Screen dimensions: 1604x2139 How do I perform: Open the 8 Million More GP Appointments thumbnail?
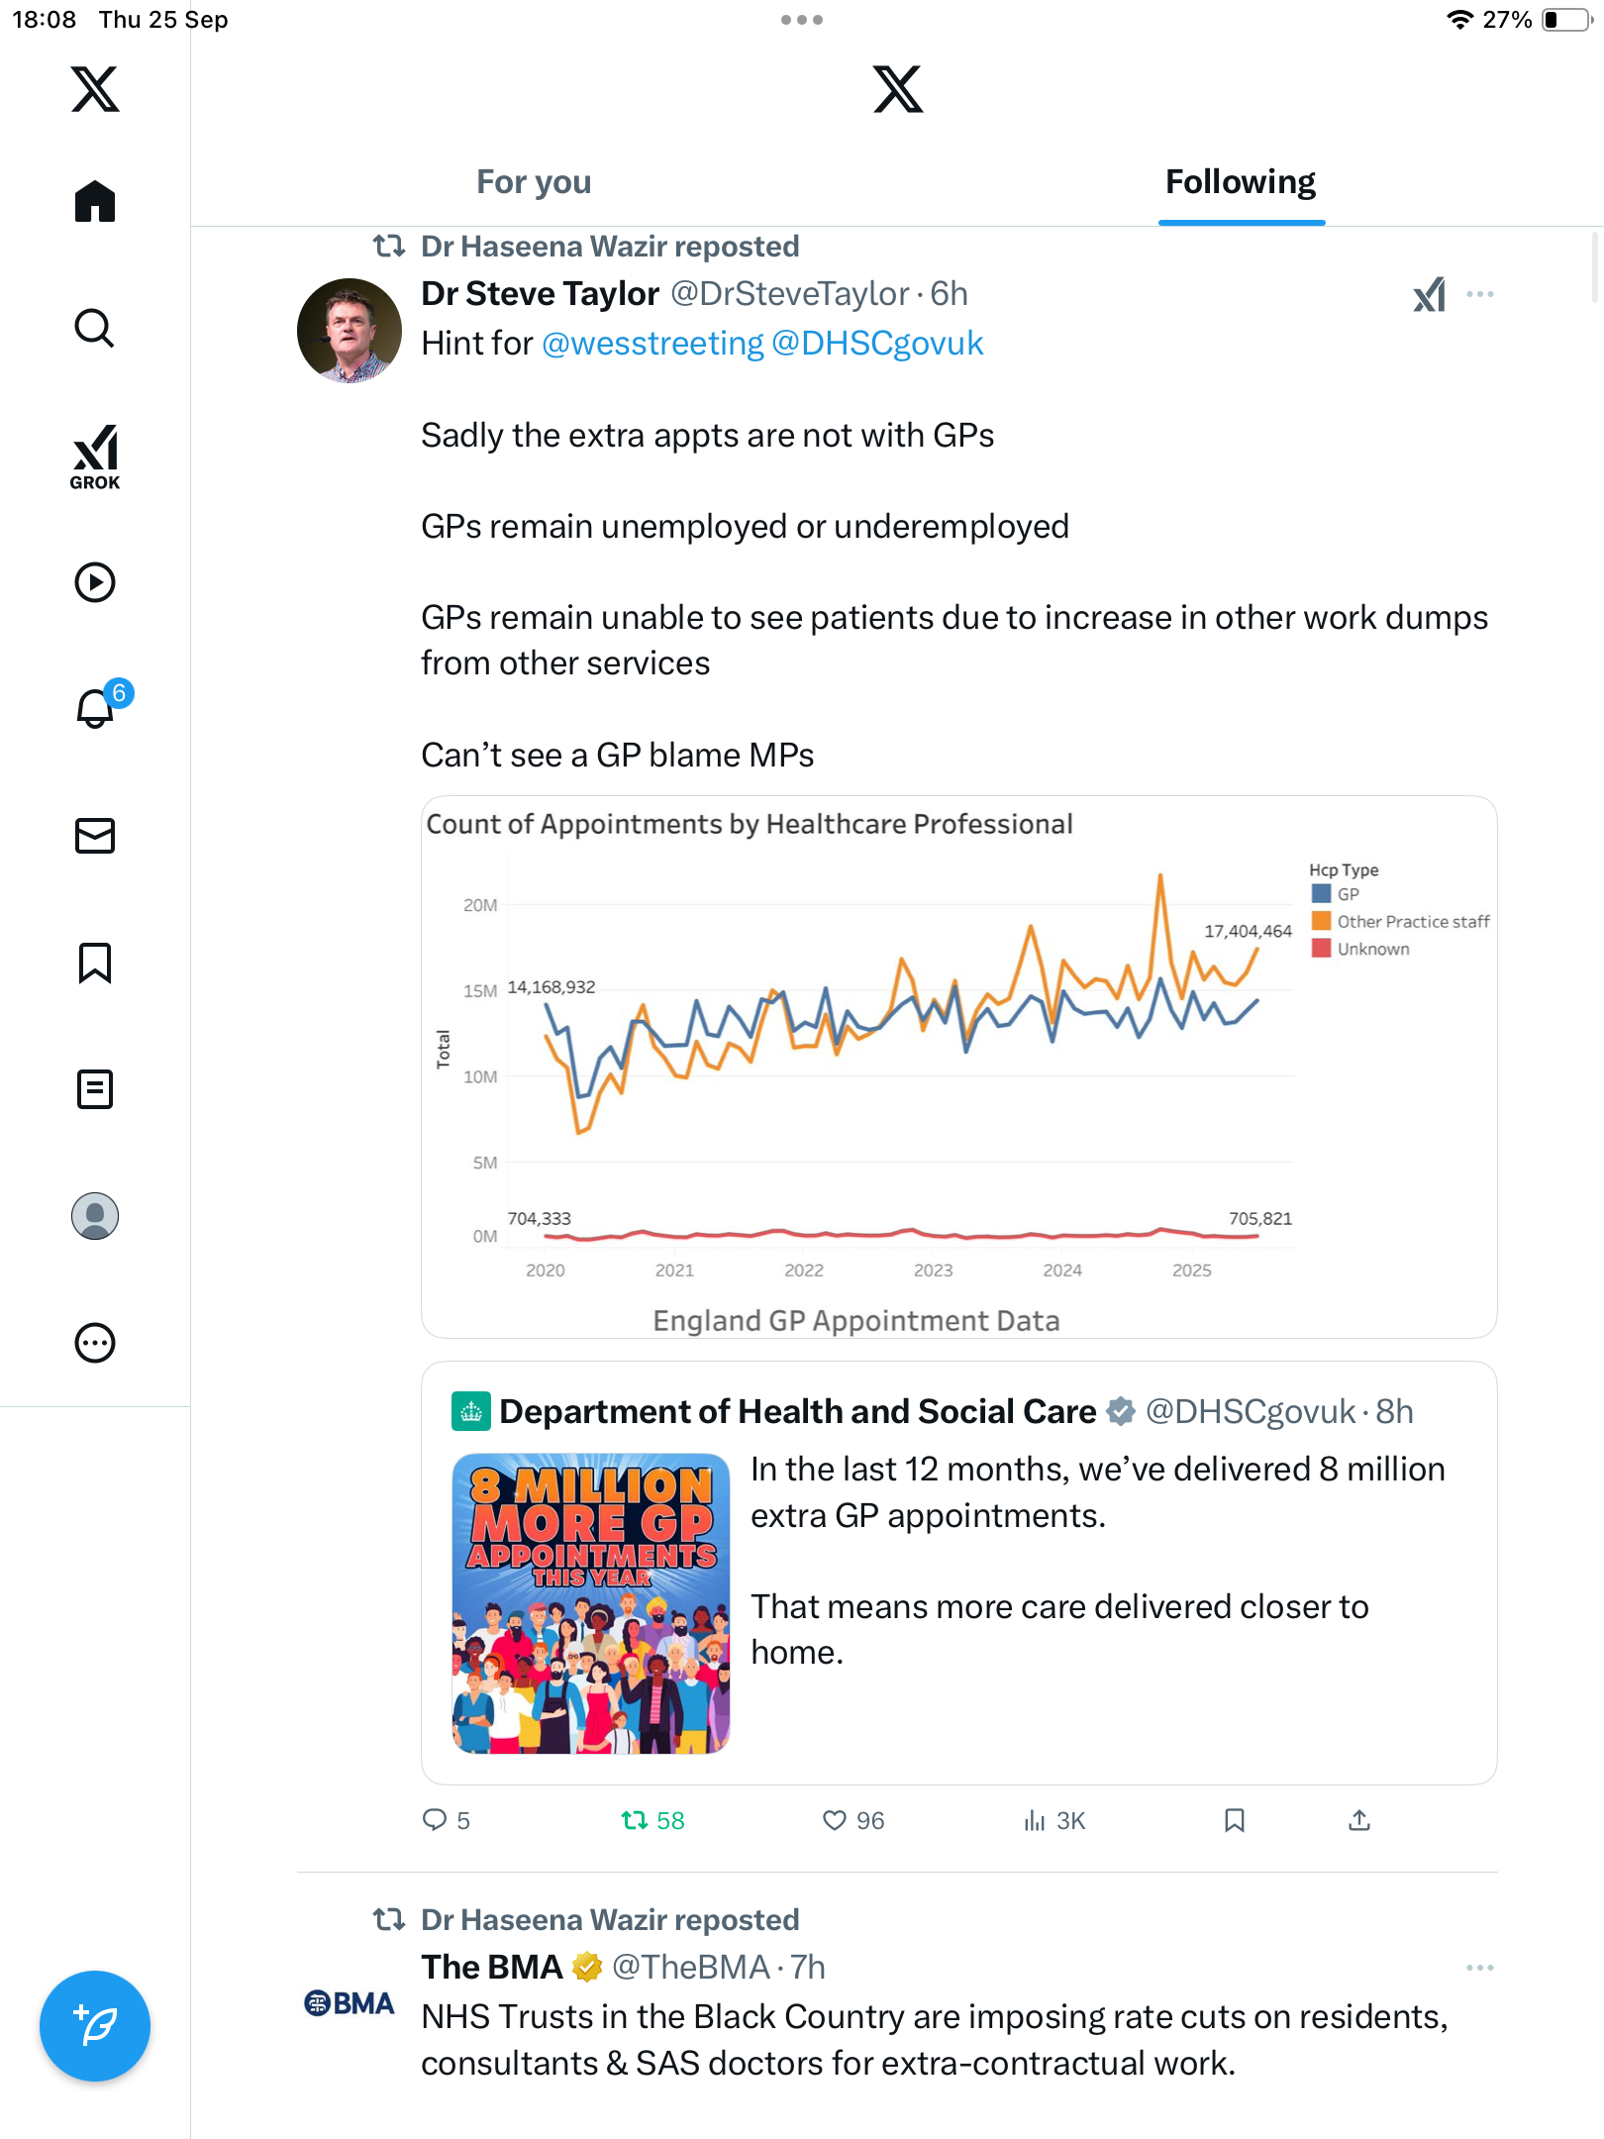pos(591,1603)
